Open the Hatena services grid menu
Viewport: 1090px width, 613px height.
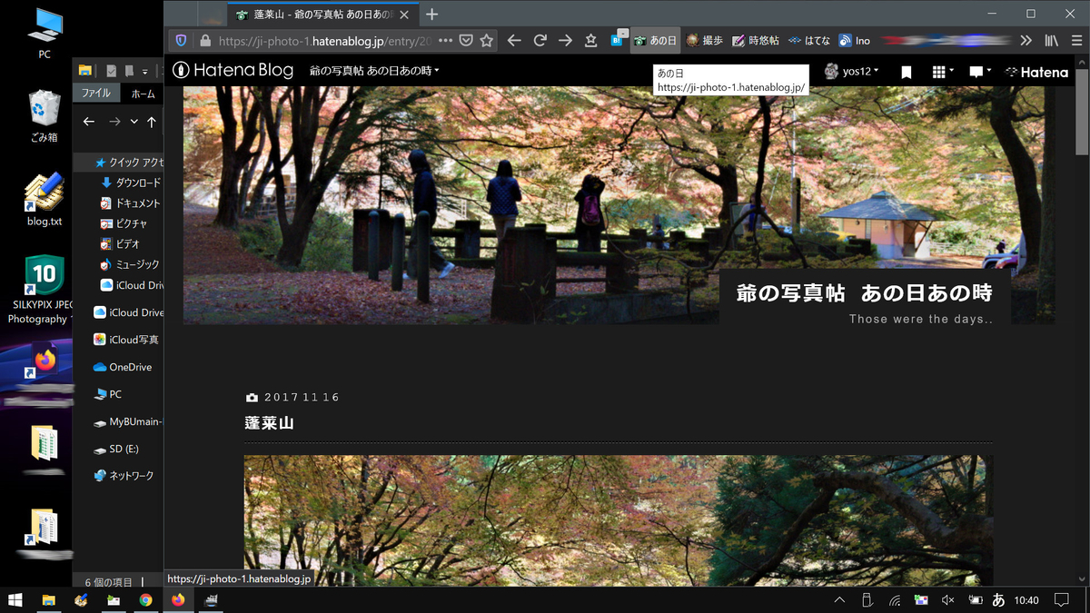[943, 72]
